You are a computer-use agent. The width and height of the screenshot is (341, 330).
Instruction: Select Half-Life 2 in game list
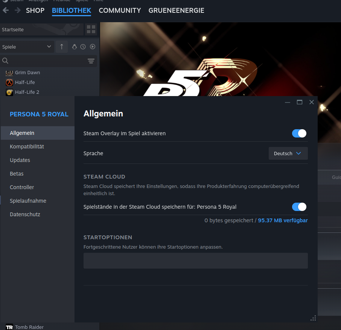pyautogui.click(x=27, y=92)
